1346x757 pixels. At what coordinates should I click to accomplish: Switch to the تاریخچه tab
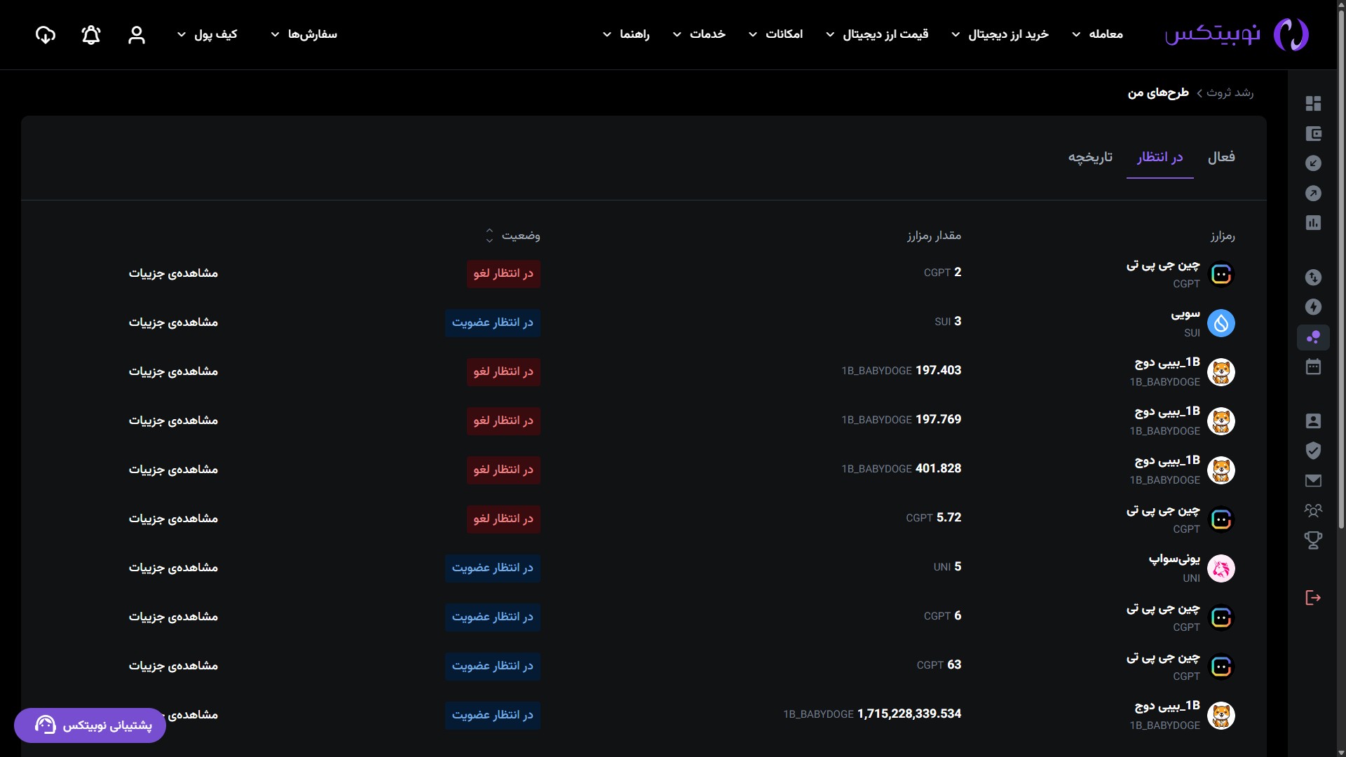(1090, 157)
